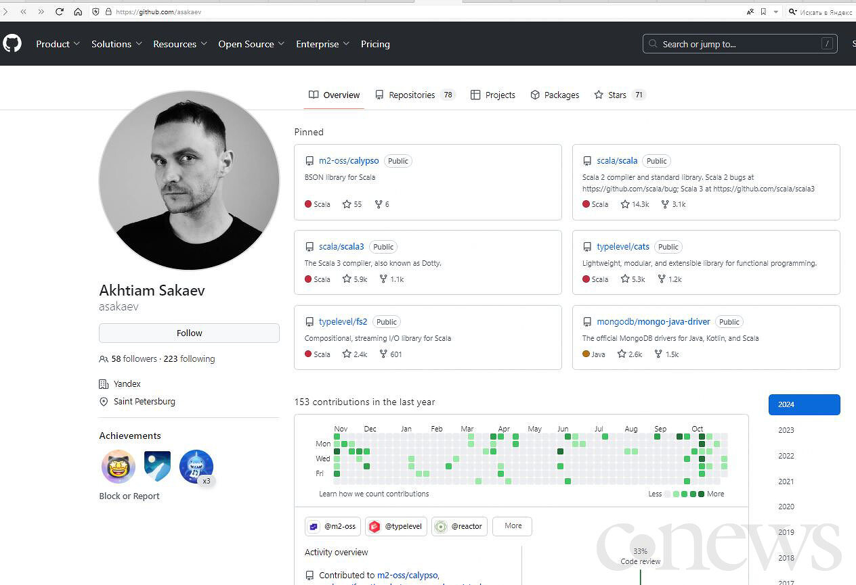Click the translate page icon in address bar

pos(750,11)
